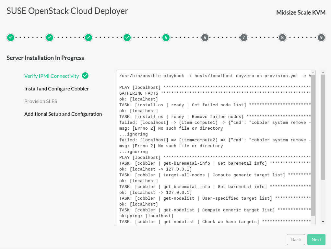Select Install and Configure Cobbler stage

pyautogui.click(x=56, y=89)
